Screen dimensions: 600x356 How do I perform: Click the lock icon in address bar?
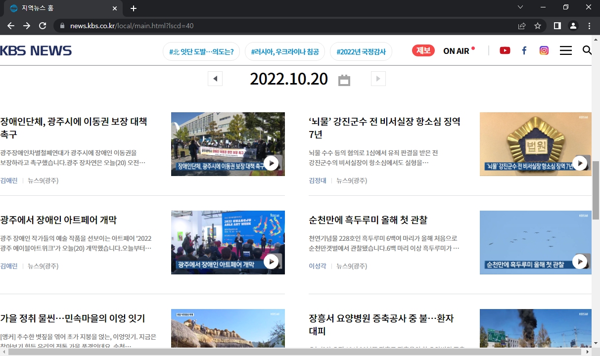coord(62,26)
